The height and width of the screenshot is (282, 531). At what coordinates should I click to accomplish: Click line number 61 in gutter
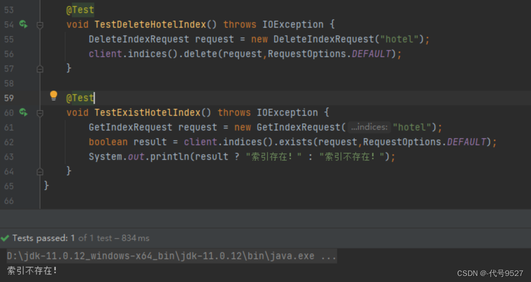pos(9,127)
